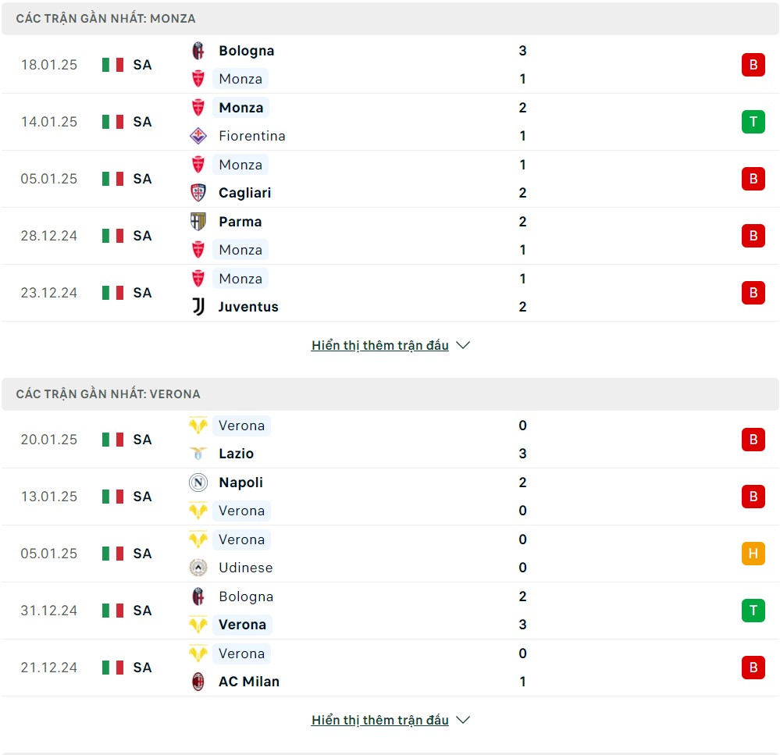This screenshot has width=780, height=755.
Task: Click the Lazio eagle crest icon
Action: [x=198, y=454]
